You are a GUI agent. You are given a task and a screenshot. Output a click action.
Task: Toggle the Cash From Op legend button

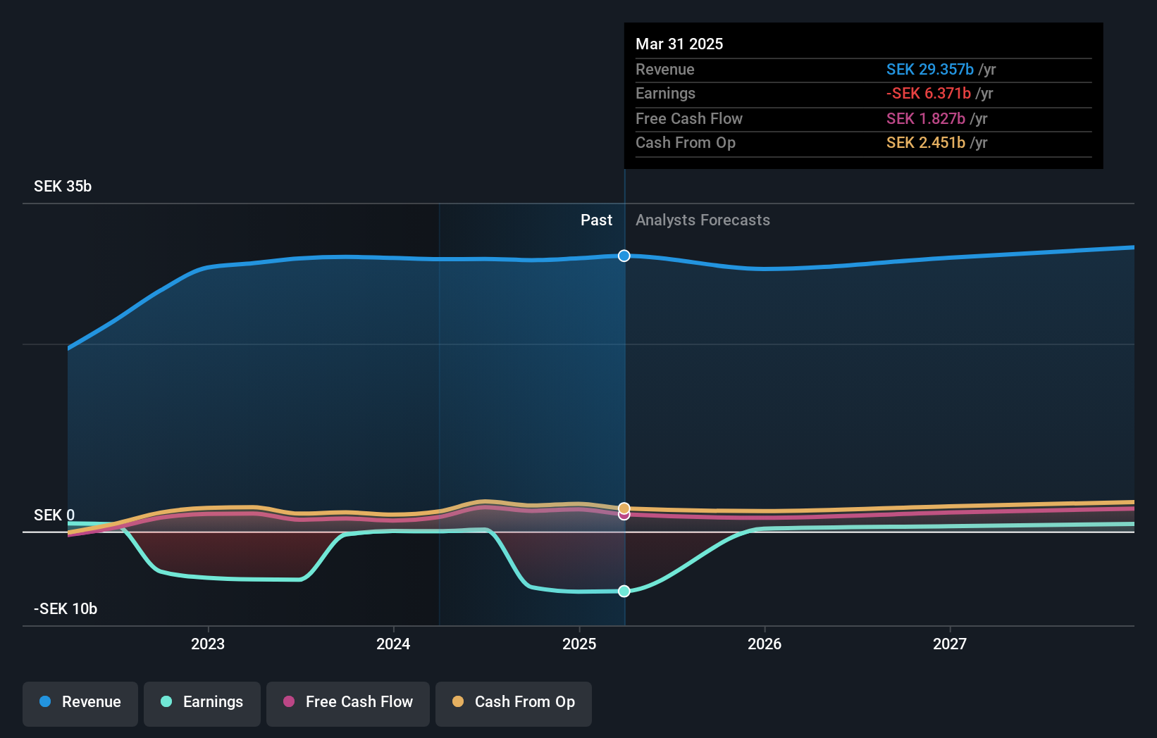(x=514, y=703)
